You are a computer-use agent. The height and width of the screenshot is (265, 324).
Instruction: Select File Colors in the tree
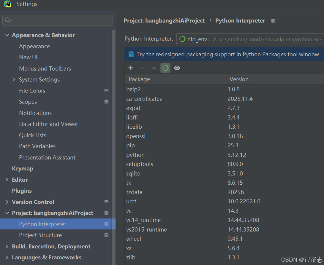click(32, 91)
